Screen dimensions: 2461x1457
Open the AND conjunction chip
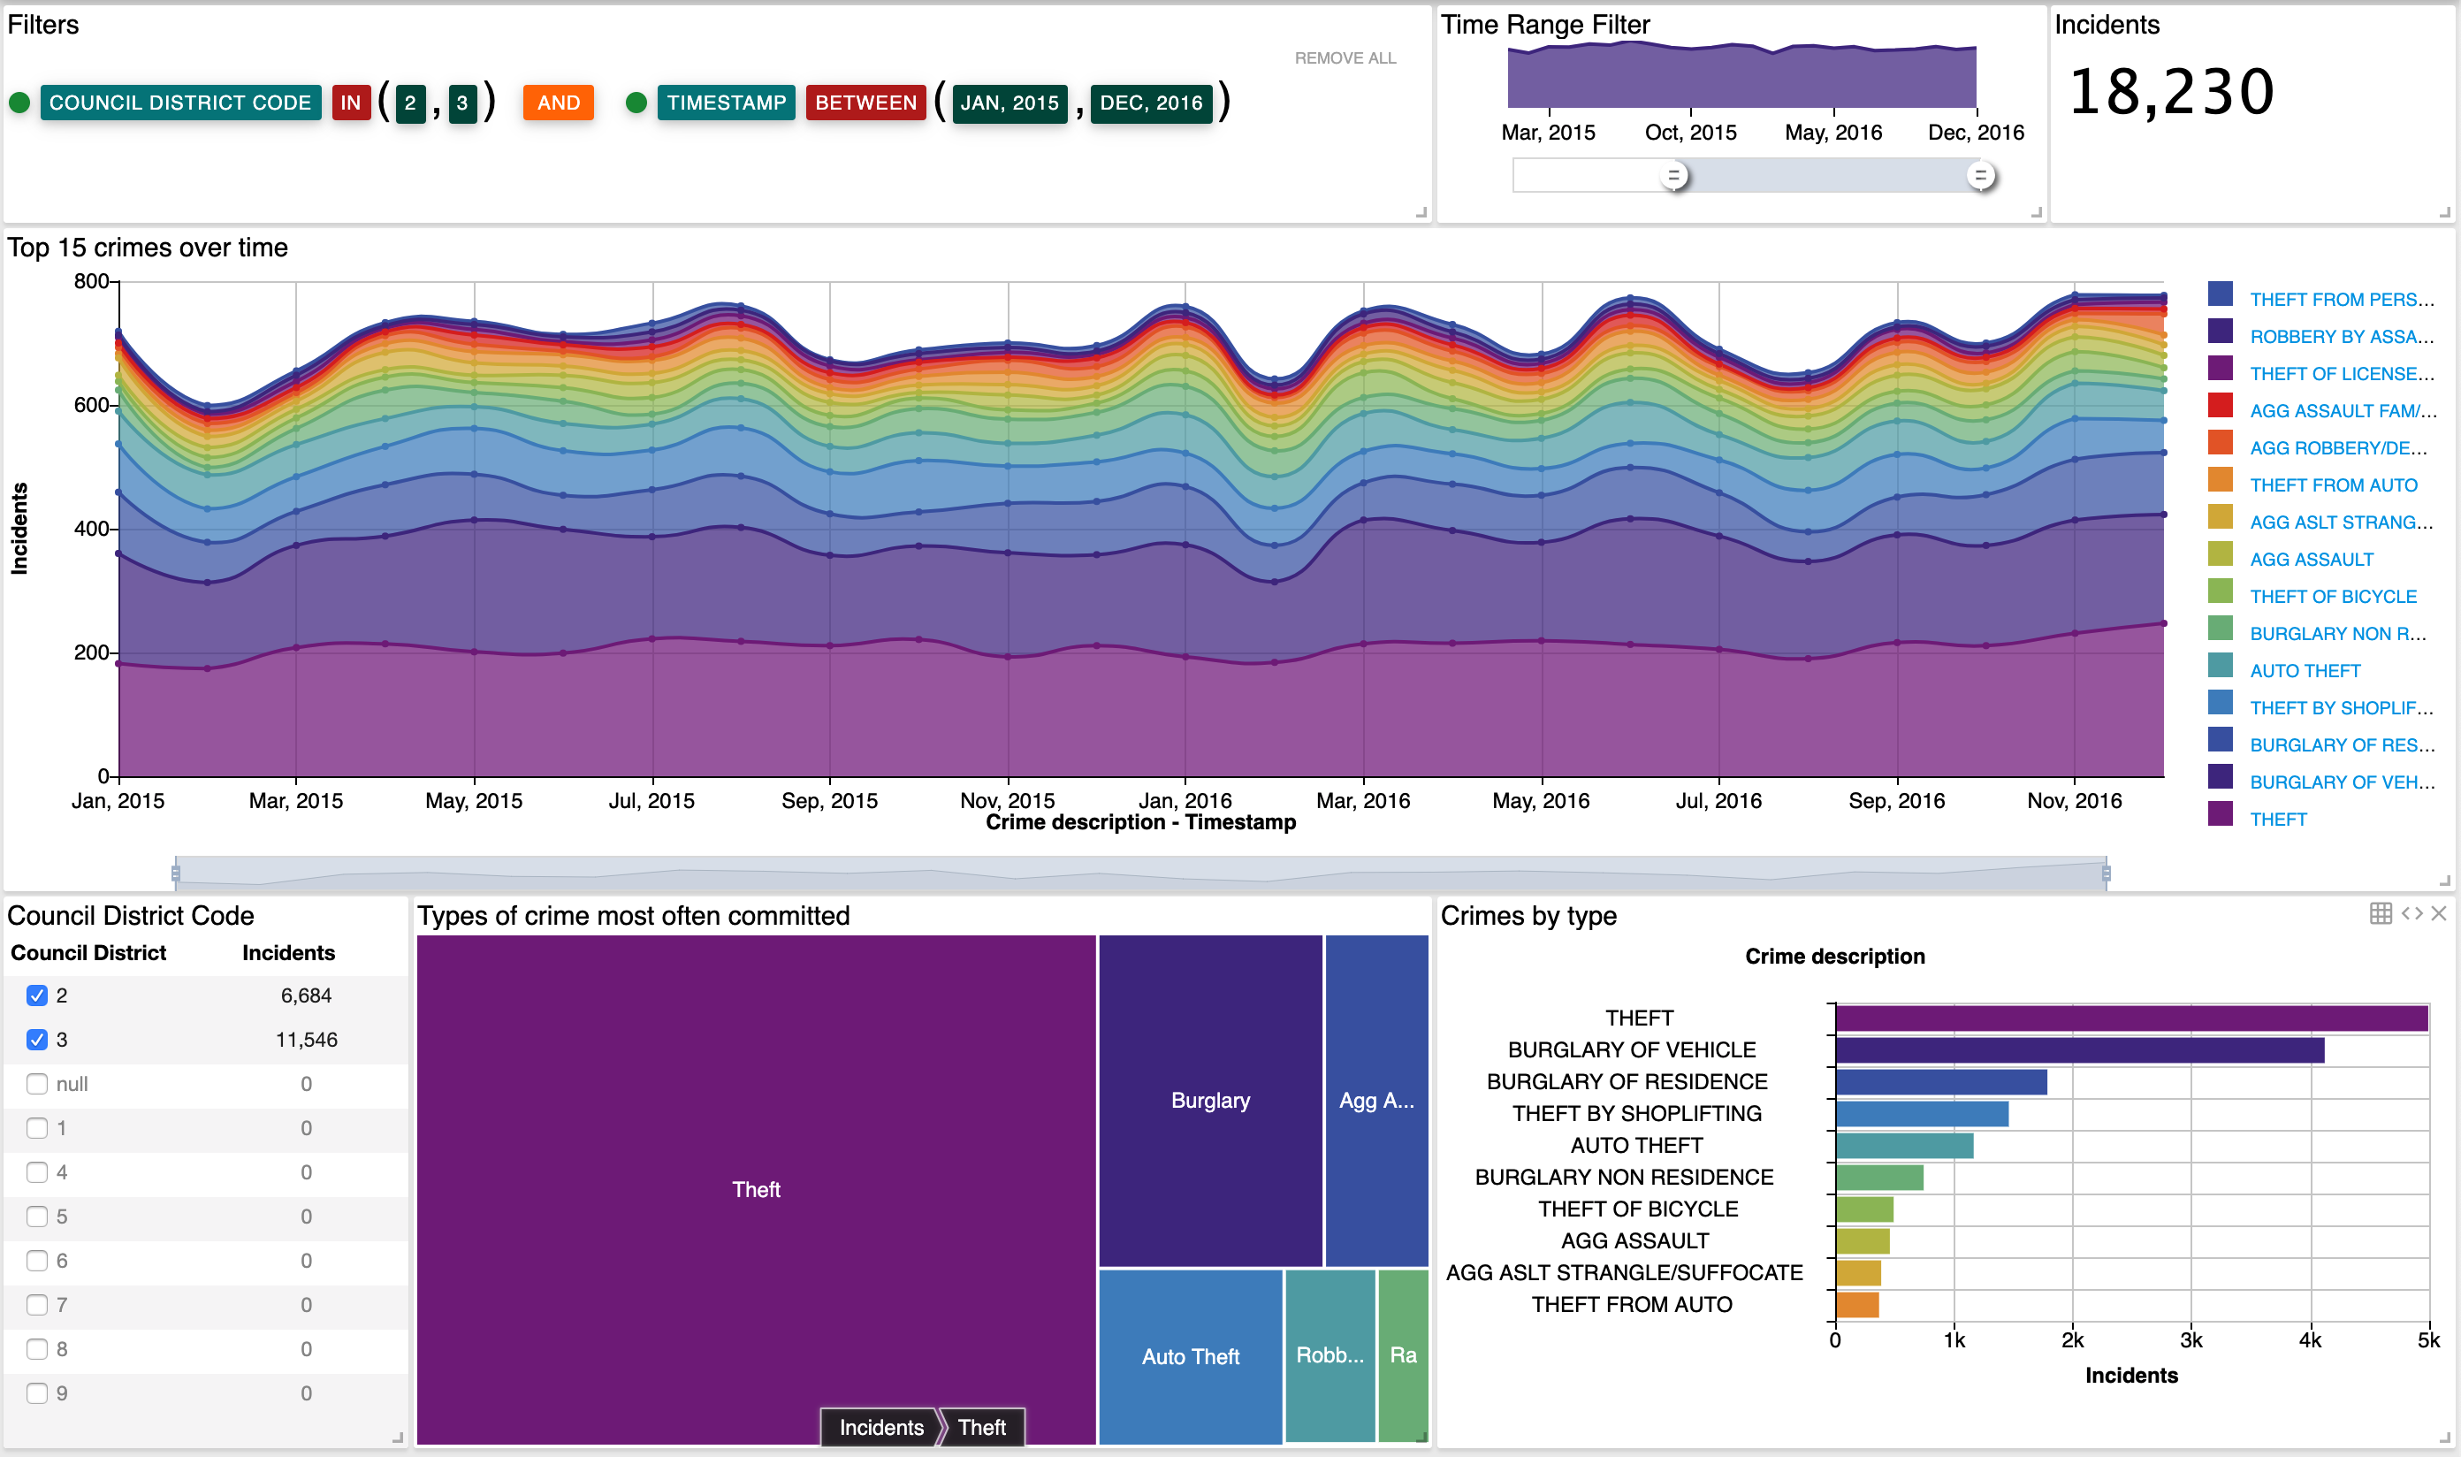tap(558, 102)
